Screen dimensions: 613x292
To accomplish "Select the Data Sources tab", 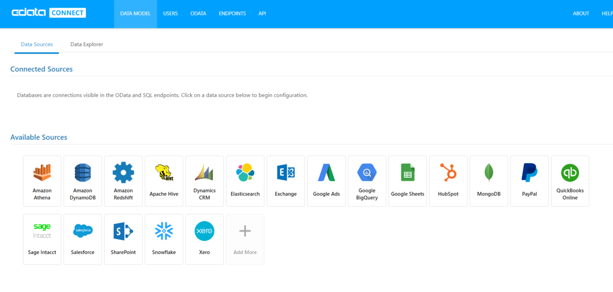I will tap(37, 44).
